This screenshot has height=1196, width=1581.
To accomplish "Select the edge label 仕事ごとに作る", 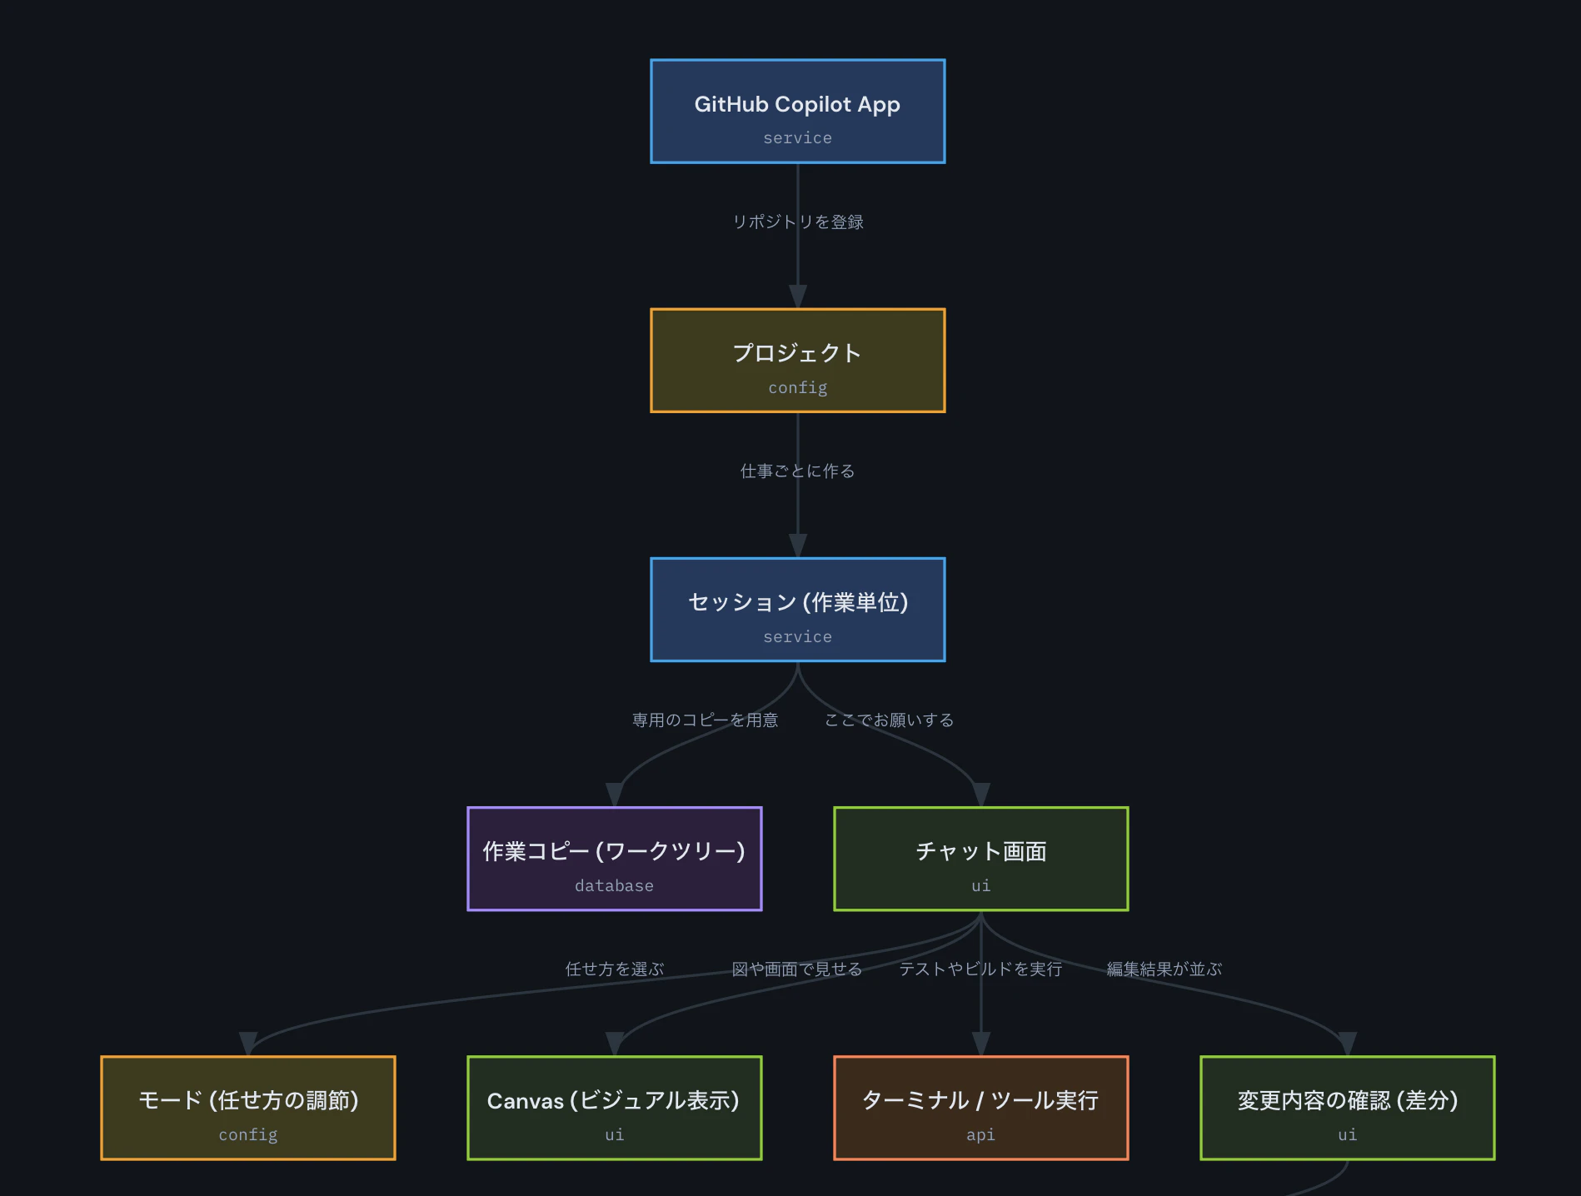I will [x=798, y=471].
